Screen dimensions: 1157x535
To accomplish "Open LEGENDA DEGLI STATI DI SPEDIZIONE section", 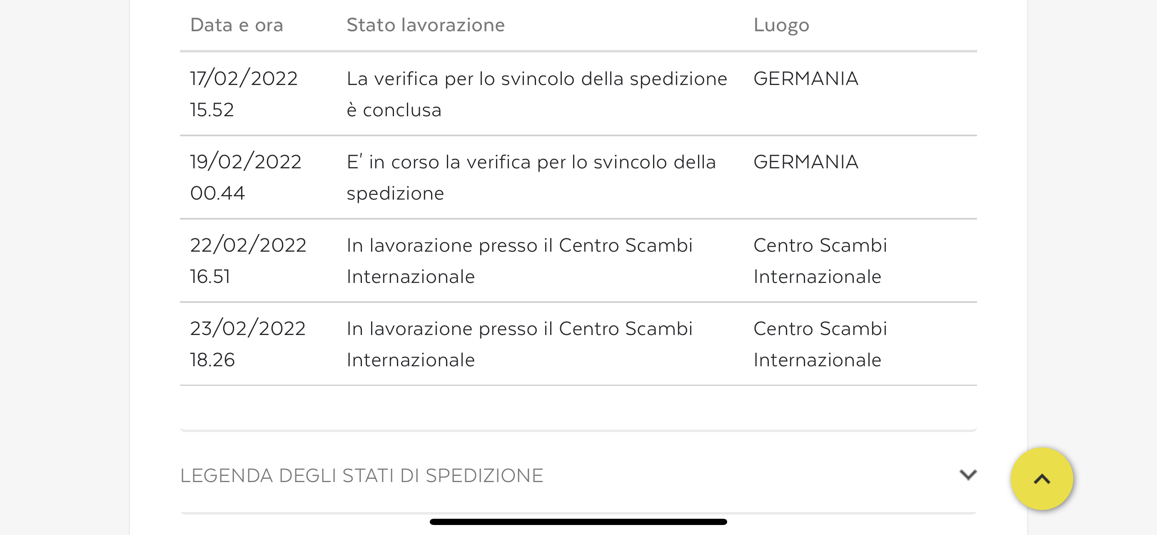I will tap(362, 476).
